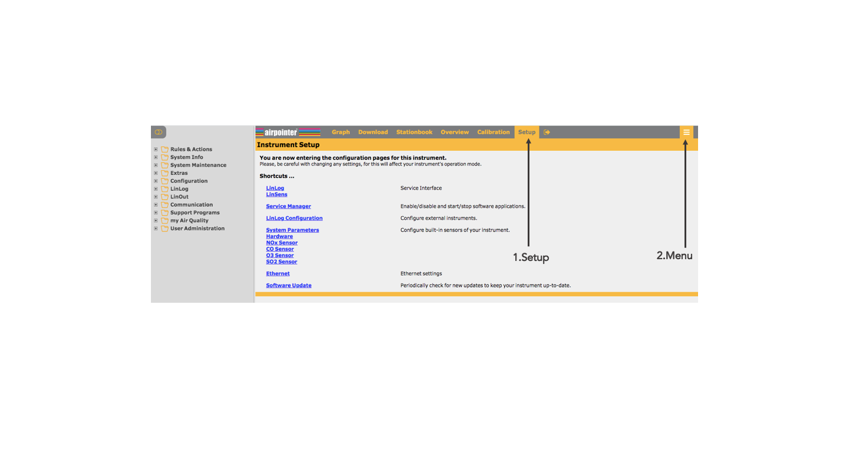Follow the Software Update link

[288, 286]
